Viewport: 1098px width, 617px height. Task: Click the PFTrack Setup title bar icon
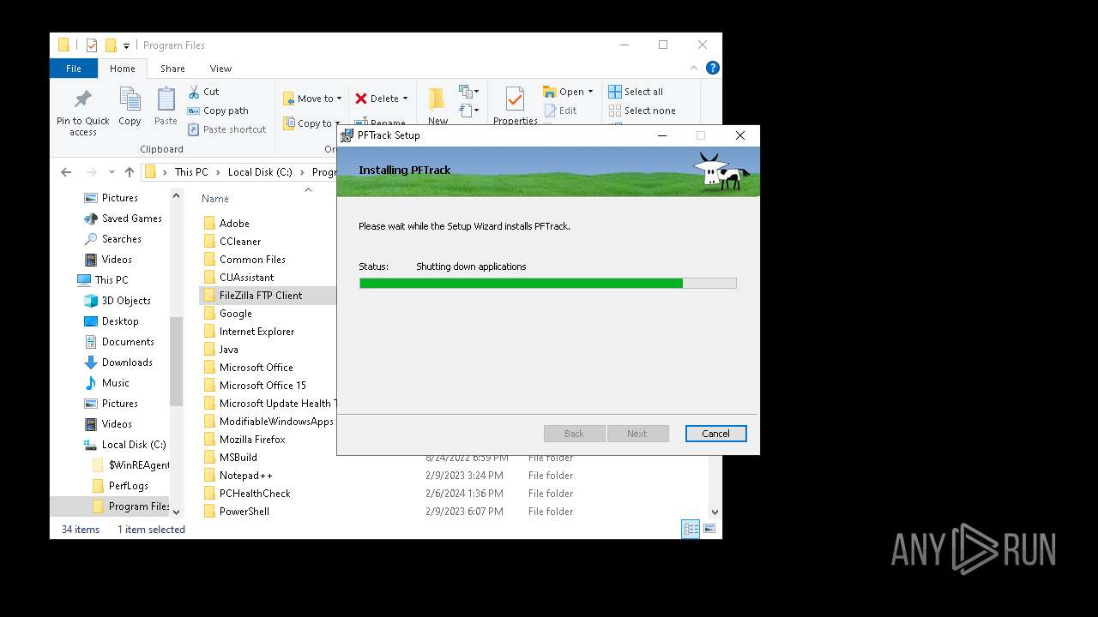click(347, 135)
